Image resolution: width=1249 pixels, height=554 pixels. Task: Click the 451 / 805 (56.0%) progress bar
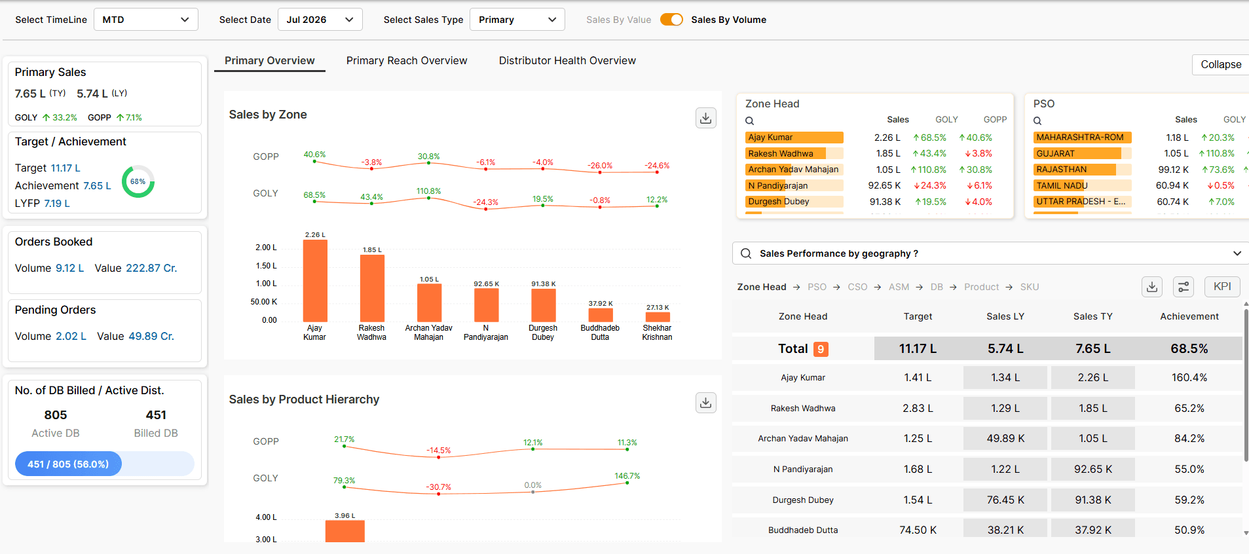point(105,464)
